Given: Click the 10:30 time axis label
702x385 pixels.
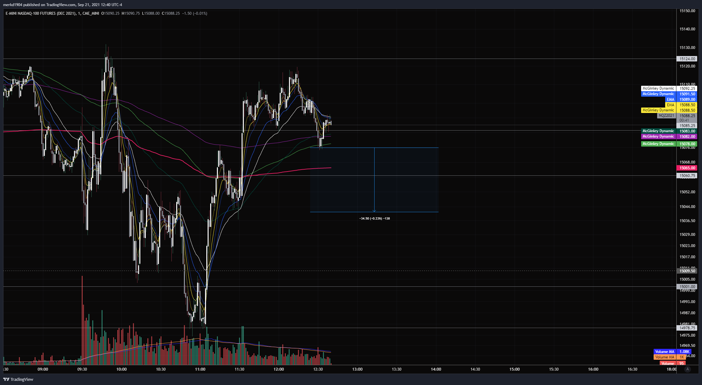Looking at the screenshot, I should point(161,369).
